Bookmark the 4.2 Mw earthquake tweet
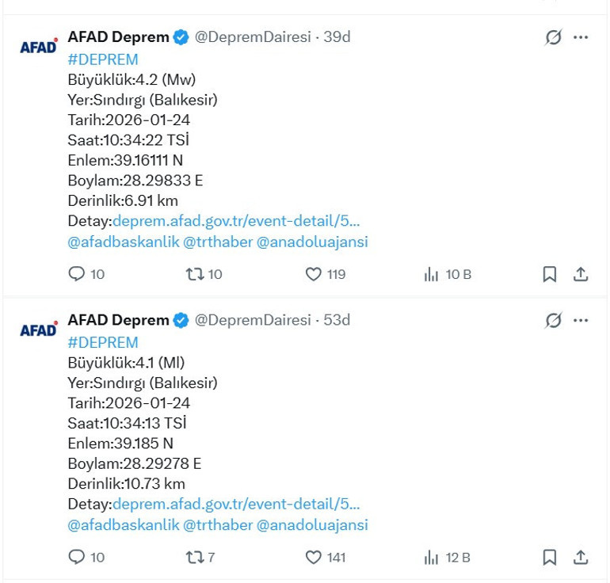The image size is (610, 583). coord(550,274)
